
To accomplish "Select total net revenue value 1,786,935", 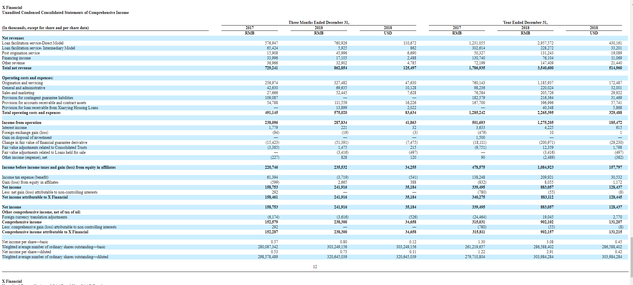I will click(x=477, y=68).
